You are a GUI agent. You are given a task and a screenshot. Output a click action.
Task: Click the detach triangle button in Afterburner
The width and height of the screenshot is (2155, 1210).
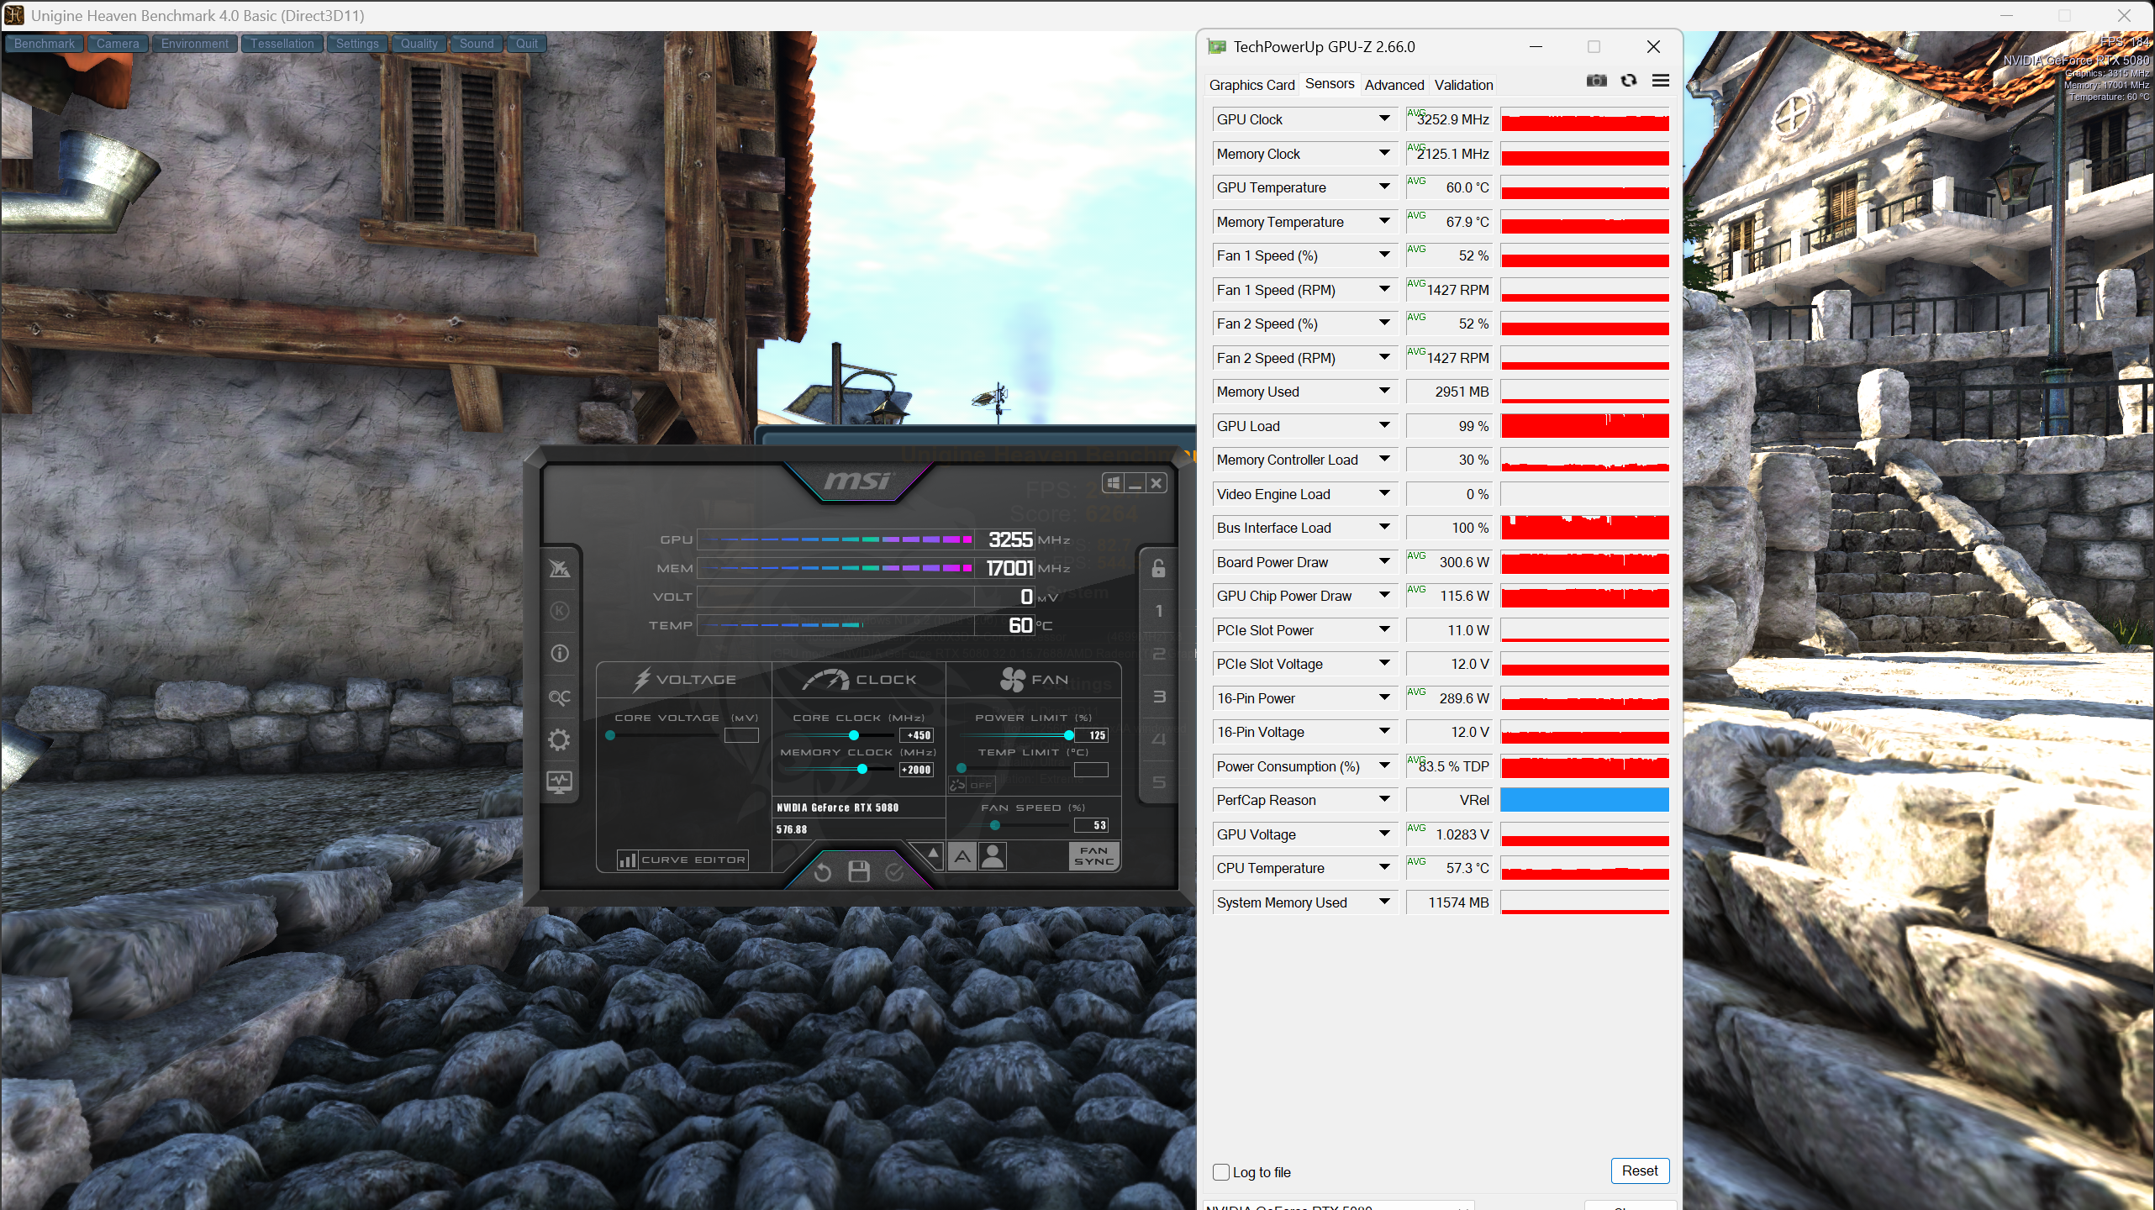tap(932, 855)
